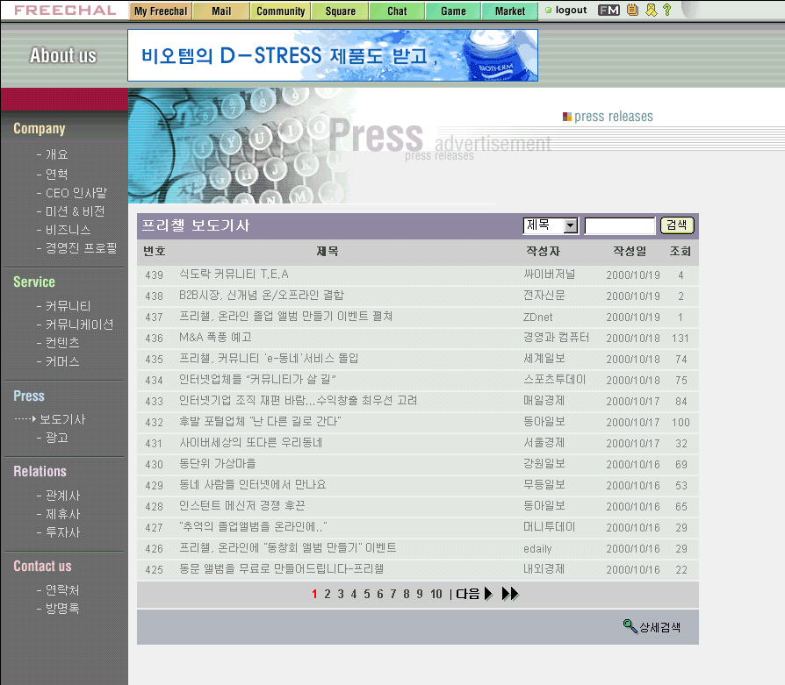Open 커뮤니케이션 under Service in the sidebar
Screen dimensions: 785x685
[79, 325]
